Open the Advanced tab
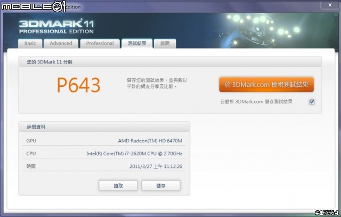Image resolution: width=341 pixels, height=217 pixels. tap(61, 44)
